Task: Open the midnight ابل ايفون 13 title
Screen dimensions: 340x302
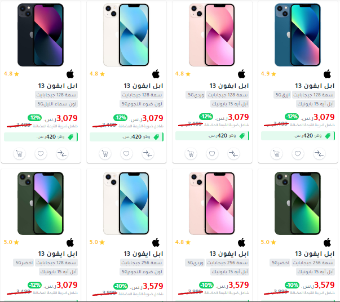Action: (58, 86)
